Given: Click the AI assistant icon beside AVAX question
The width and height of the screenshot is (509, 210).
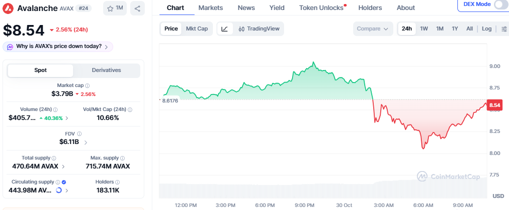Looking at the screenshot, I should point(10,46).
